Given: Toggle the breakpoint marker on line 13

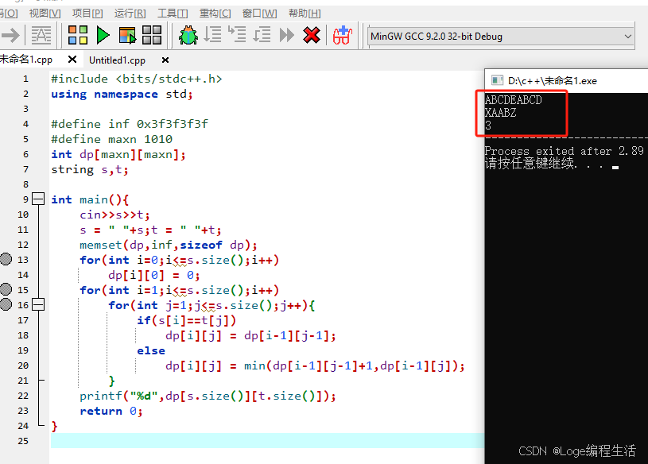Looking at the screenshot, I should point(6,260).
